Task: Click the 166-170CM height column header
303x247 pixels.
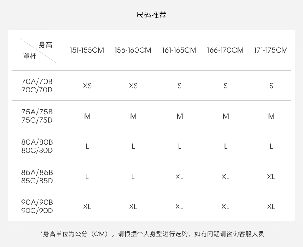Action: point(225,50)
